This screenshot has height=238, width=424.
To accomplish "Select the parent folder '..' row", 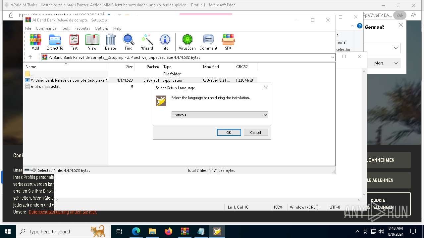I will (x=140, y=74).
